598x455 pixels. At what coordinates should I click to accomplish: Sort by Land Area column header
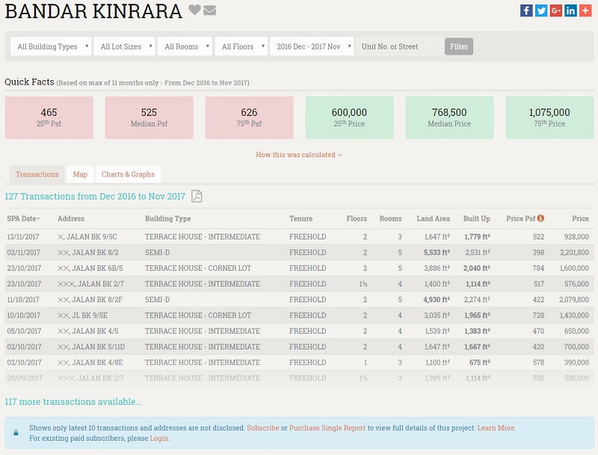click(434, 219)
